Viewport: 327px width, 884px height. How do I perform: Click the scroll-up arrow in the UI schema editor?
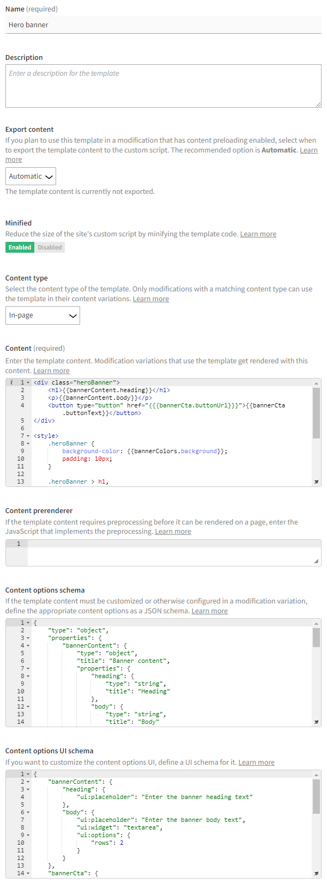pos(316,775)
